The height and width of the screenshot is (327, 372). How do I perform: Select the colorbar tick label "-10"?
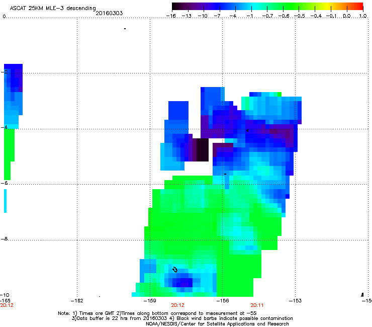(x=203, y=16)
